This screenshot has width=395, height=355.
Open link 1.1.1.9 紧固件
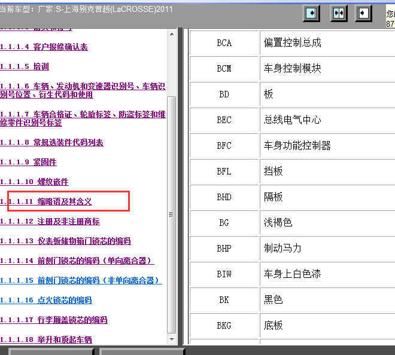tap(28, 163)
